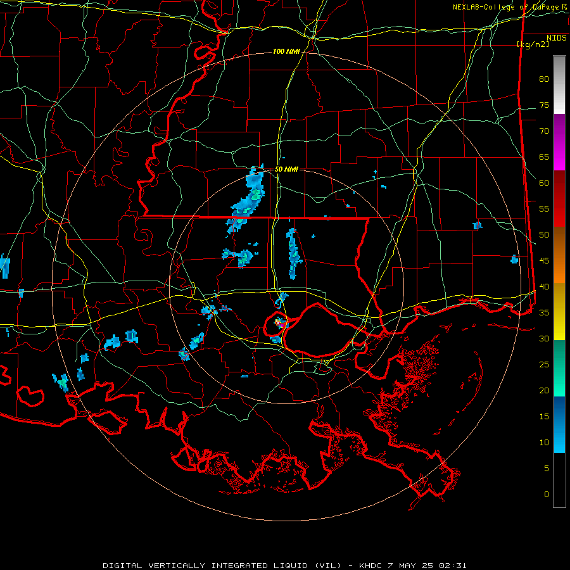Click the [kg/m2] units label
This screenshot has width=570, height=570.
(x=533, y=44)
